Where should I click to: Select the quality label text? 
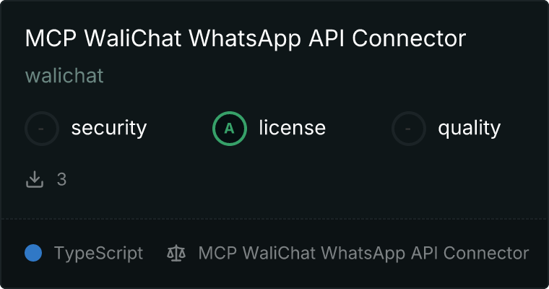[x=469, y=129]
